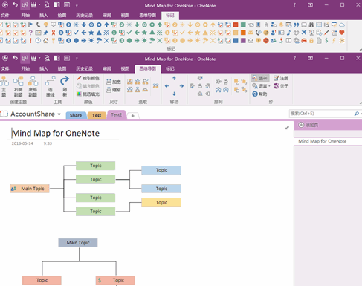Open quick access customize arrow in 思维导图 window
The image size is (362, 286).
pyautogui.click(x=77, y=59)
